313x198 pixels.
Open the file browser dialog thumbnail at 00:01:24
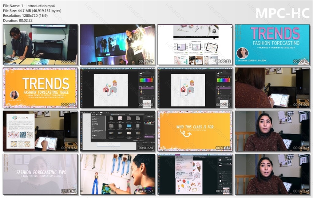[x=118, y=131]
